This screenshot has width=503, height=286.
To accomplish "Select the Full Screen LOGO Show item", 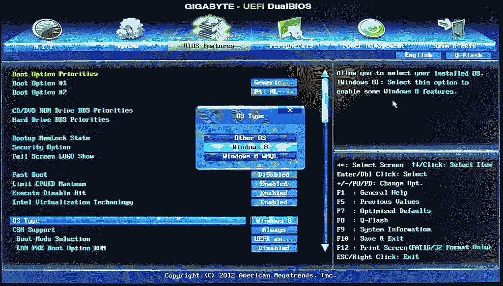I will click(53, 156).
